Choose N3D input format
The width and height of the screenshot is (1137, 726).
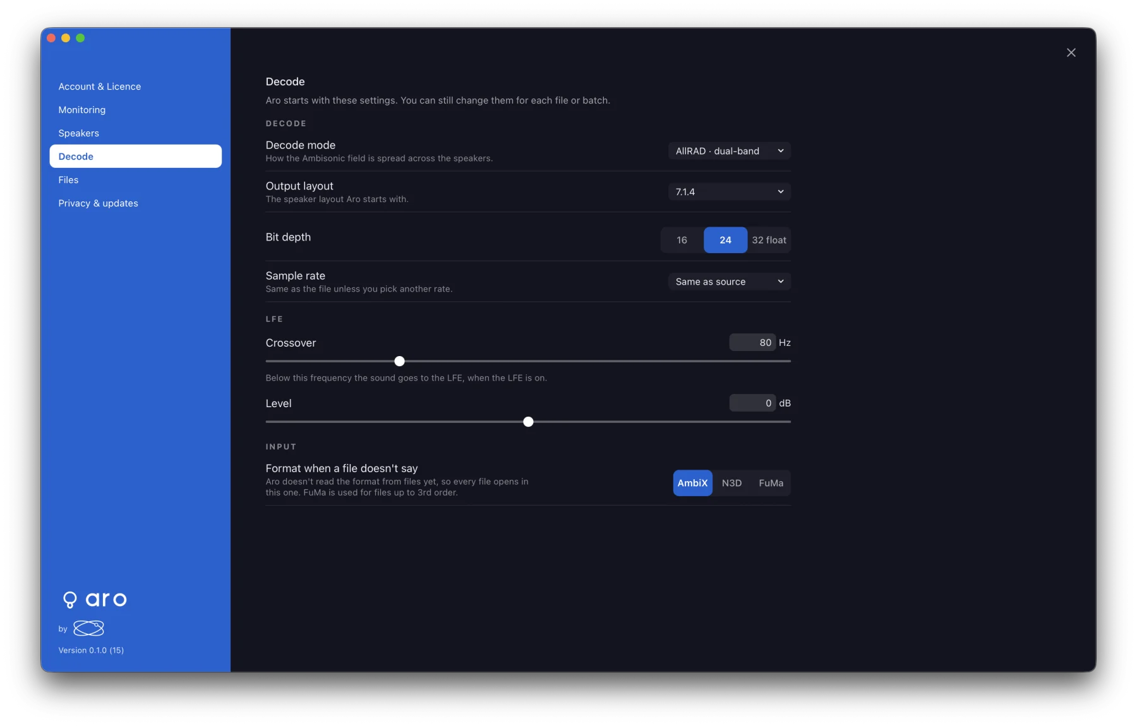point(731,483)
